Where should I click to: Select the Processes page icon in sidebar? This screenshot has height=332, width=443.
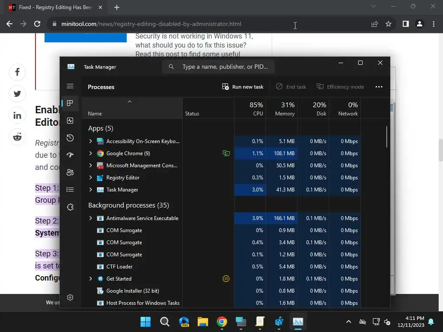tap(70, 103)
